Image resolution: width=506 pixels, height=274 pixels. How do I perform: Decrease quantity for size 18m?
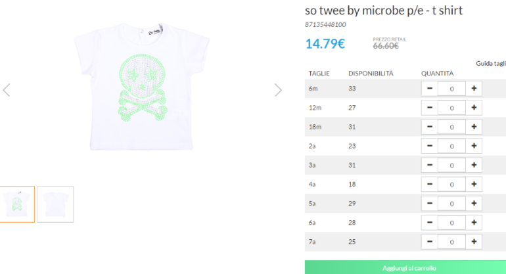pos(429,126)
